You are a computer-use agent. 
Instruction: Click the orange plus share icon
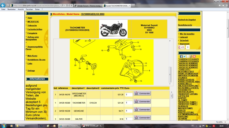point(194,56)
